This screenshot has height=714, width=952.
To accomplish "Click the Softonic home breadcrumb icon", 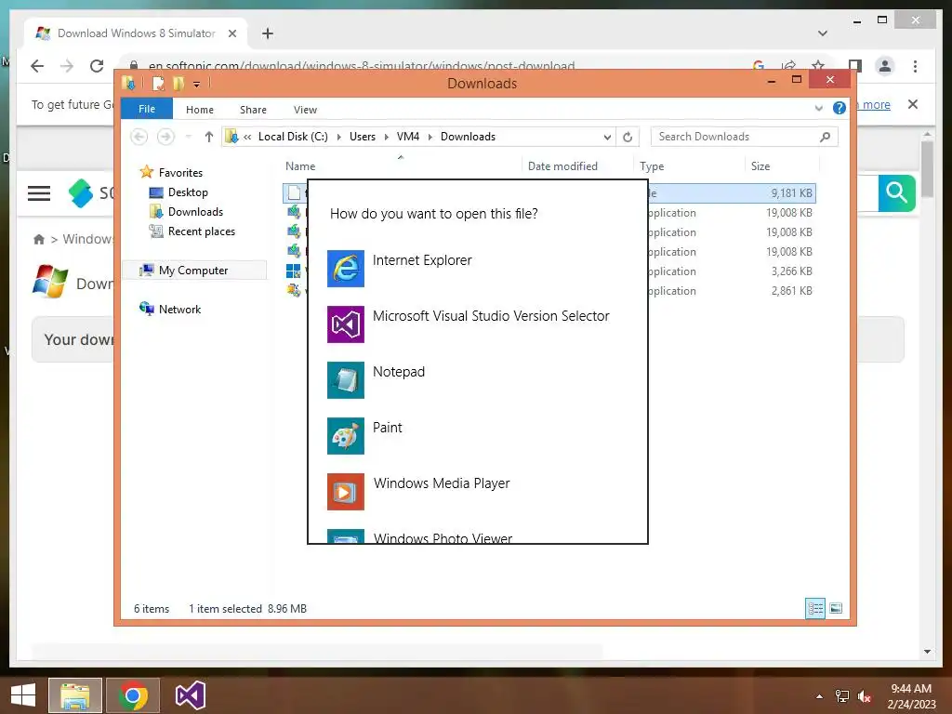I will [39, 239].
